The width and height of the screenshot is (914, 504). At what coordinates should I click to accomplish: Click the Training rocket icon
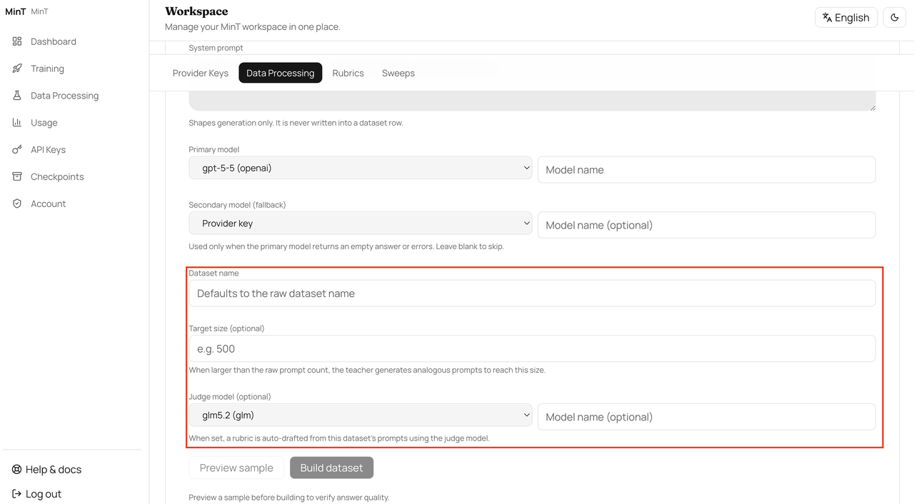[17, 69]
